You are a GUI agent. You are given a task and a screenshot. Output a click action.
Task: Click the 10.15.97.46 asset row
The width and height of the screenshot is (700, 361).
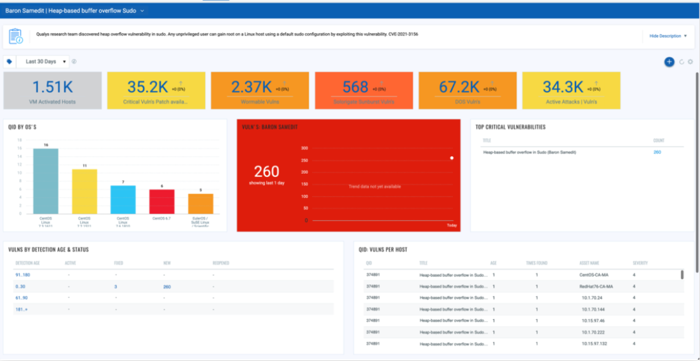[523, 320]
